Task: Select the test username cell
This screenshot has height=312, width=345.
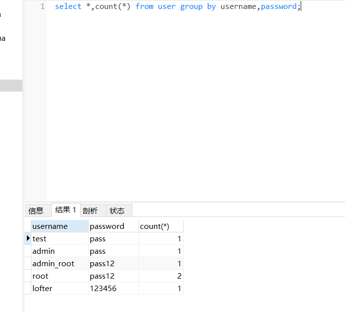Action: [60, 238]
